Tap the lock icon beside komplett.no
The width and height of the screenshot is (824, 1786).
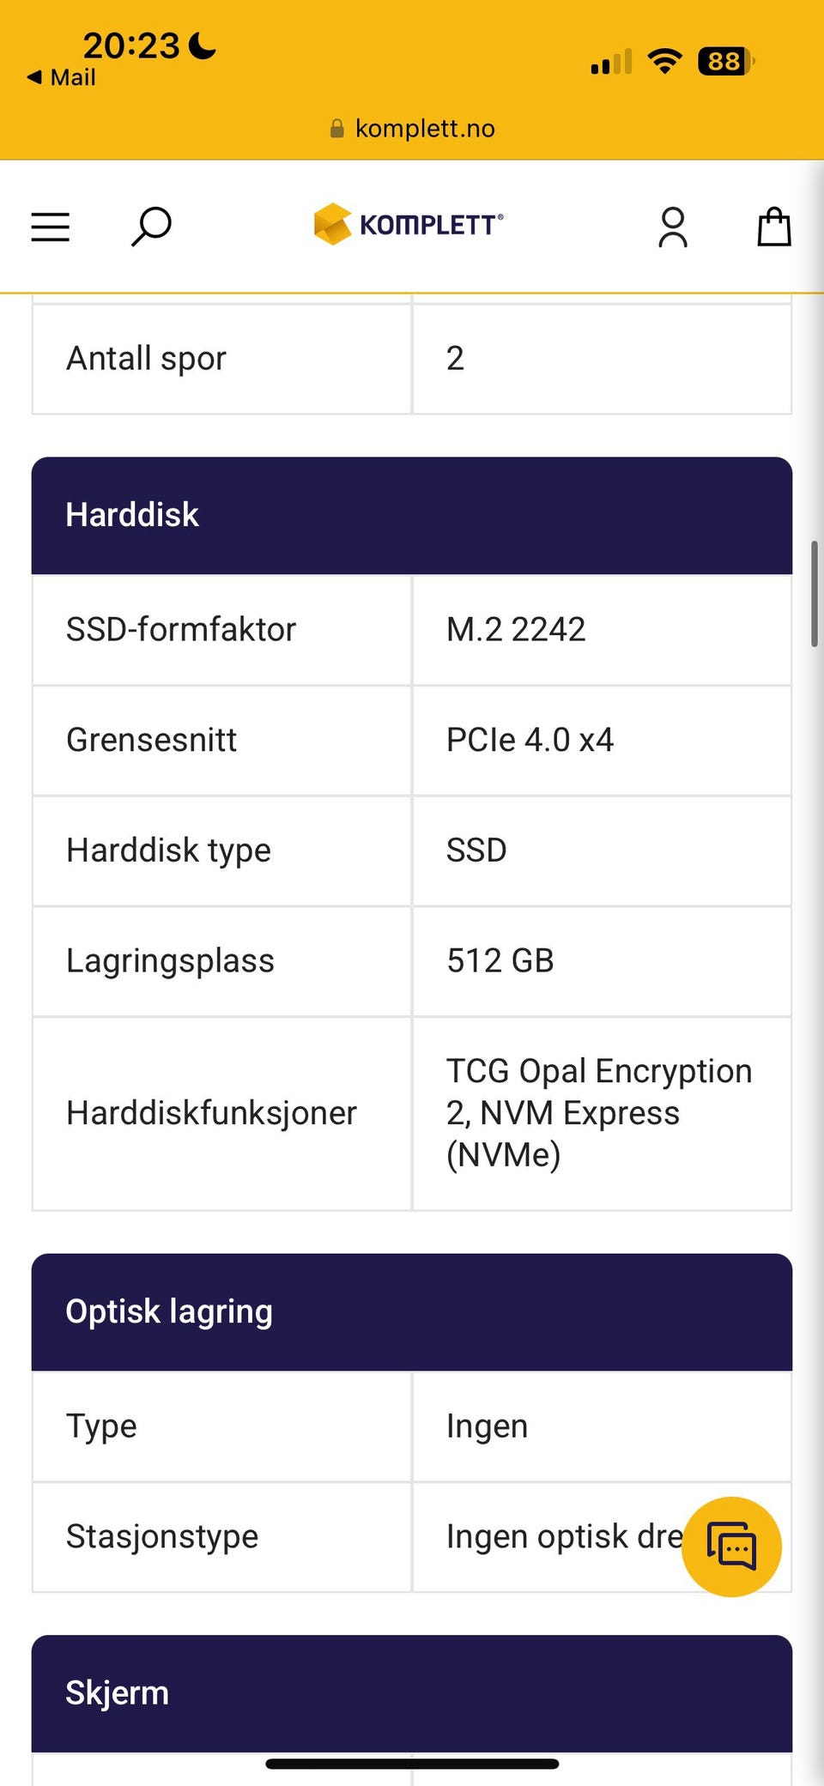337,129
